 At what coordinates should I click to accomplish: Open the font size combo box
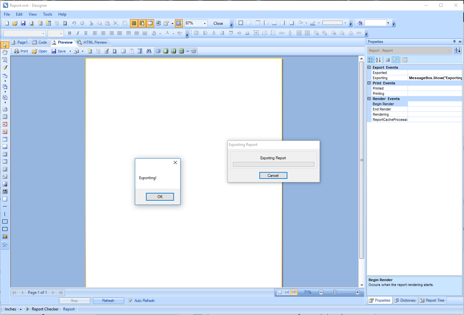[55, 33]
